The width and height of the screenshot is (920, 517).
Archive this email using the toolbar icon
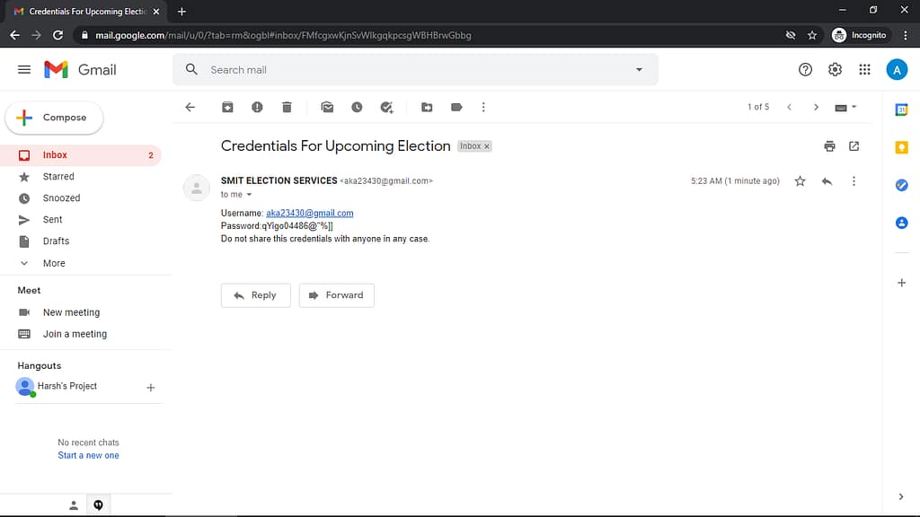tap(228, 107)
